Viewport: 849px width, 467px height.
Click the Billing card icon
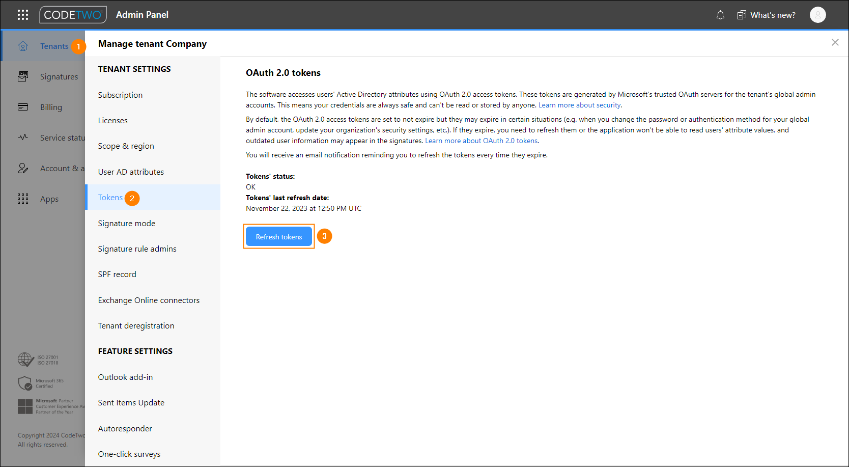click(x=23, y=107)
